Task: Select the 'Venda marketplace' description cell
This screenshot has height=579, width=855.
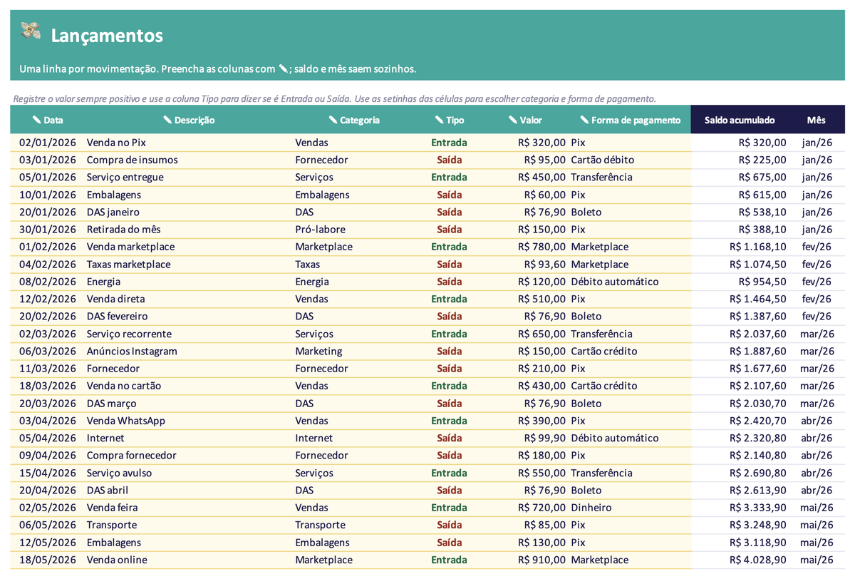Action: pyautogui.click(x=189, y=247)
